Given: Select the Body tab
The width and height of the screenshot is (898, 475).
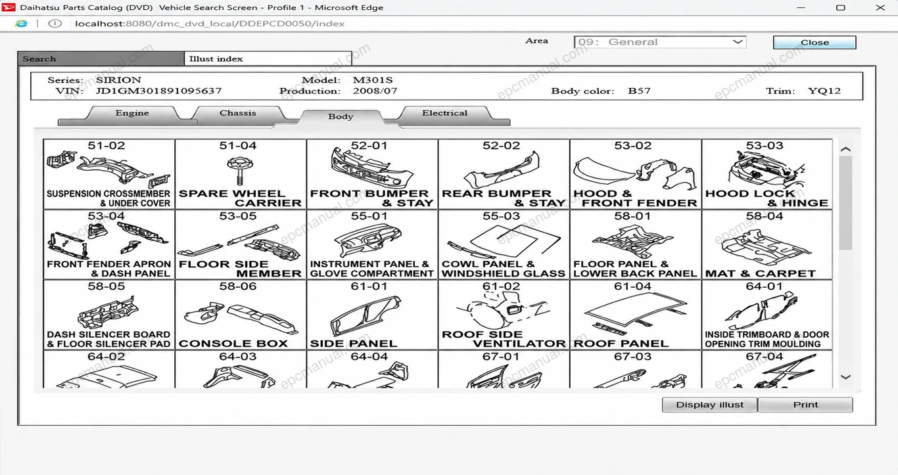Looking at the screenshot, I should (341, 117).
